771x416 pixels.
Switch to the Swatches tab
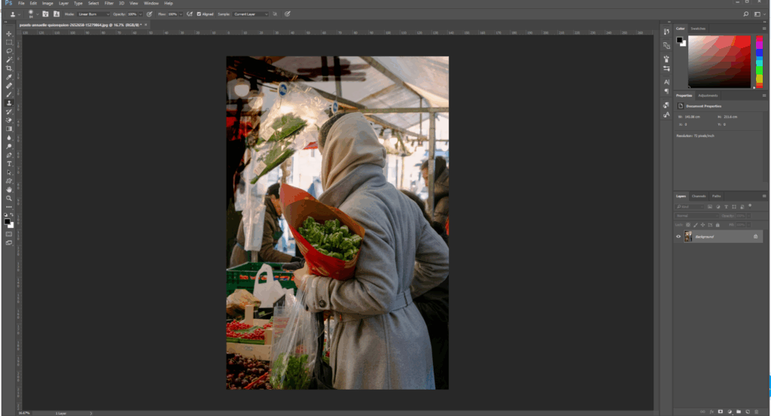[x=698, y=29]
